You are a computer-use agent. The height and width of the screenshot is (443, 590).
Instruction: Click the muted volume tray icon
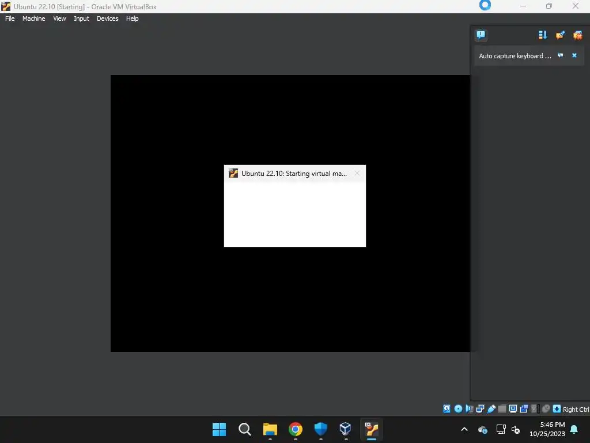[x=516, y=429]
